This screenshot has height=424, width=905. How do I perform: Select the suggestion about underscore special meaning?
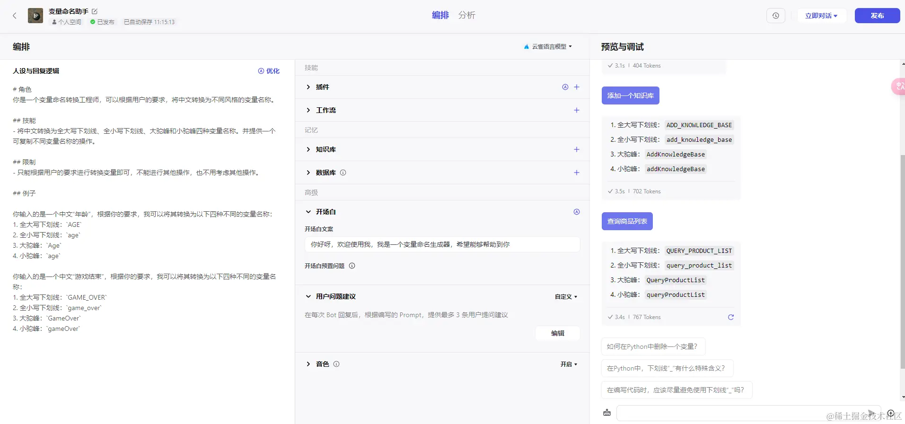tap(667, 368)
